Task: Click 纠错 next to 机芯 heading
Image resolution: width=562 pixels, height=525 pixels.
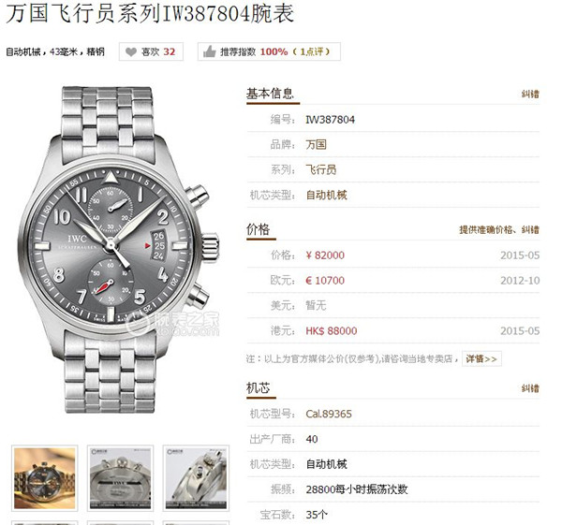Action: click(x=530, y=388)
